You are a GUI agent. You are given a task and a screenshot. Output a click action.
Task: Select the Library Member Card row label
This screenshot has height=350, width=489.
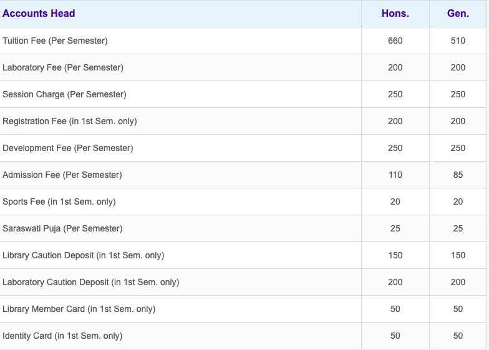pos(79,309)
